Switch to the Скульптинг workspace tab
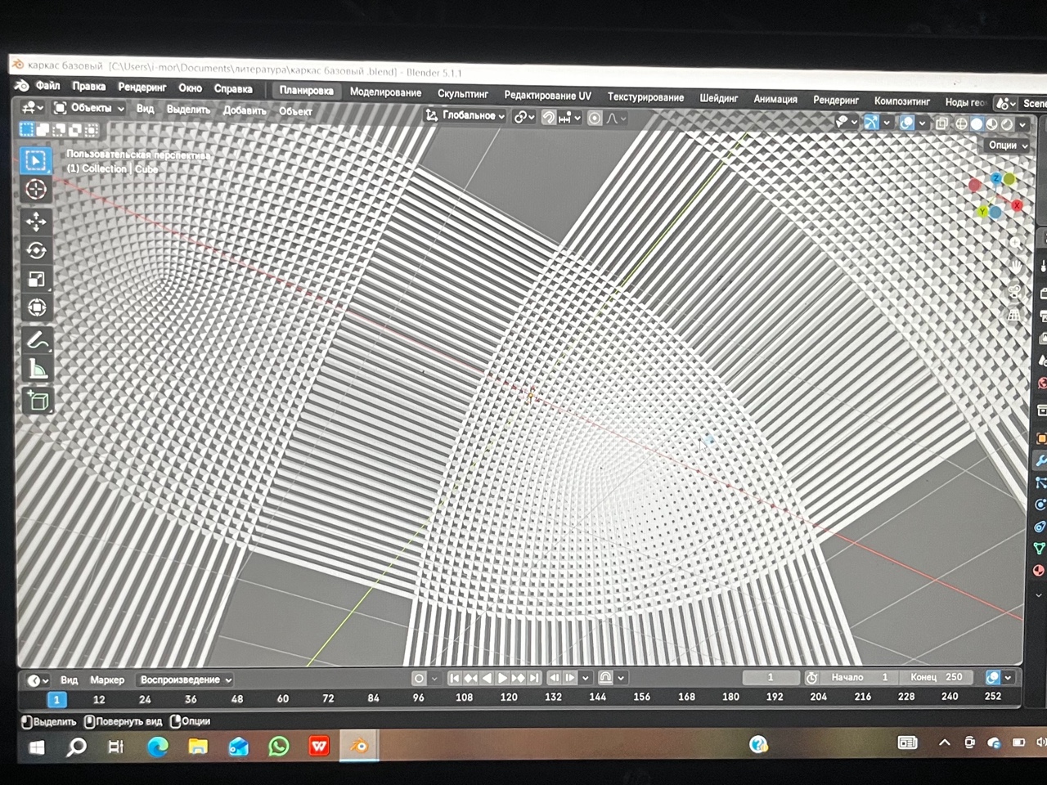This screenshot has width=1047, height=785. click(462, 94)
